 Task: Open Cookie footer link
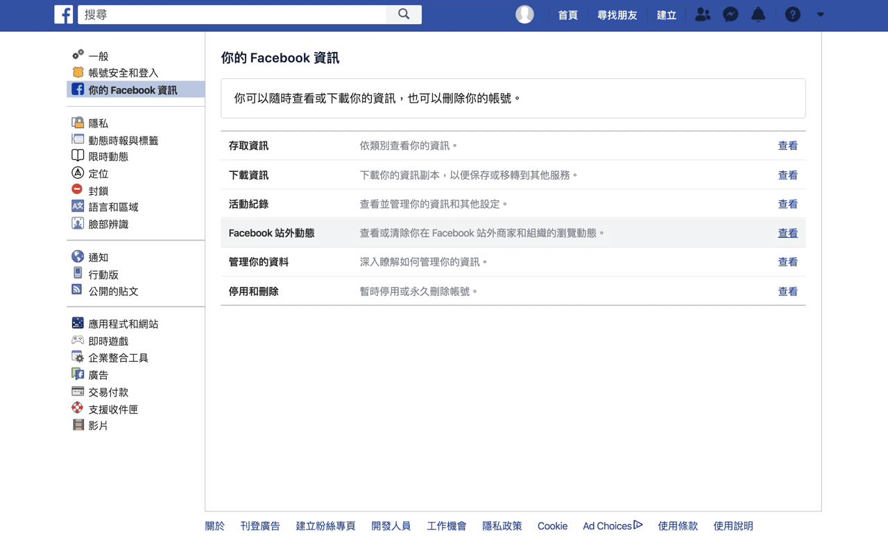552,526
